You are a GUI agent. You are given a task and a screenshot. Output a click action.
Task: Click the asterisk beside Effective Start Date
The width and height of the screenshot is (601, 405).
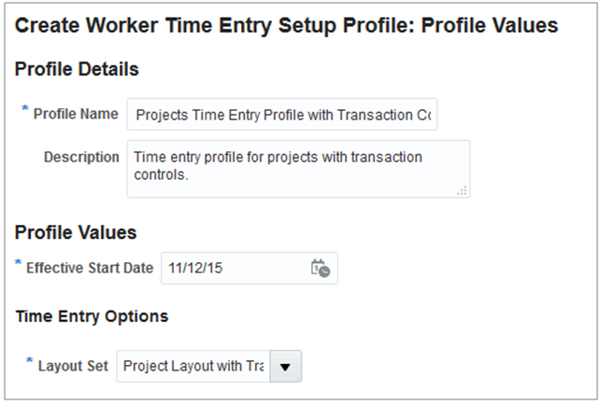(x=18, y=265)
